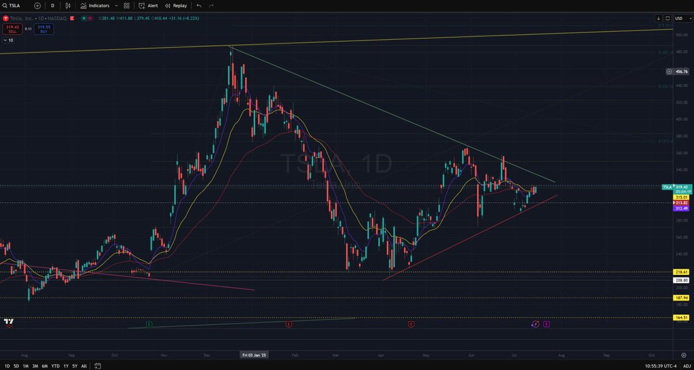Viewport: 694px width, 370px height.
Task: Click the red flag beside NASDAQ
Action: [72, 18]
